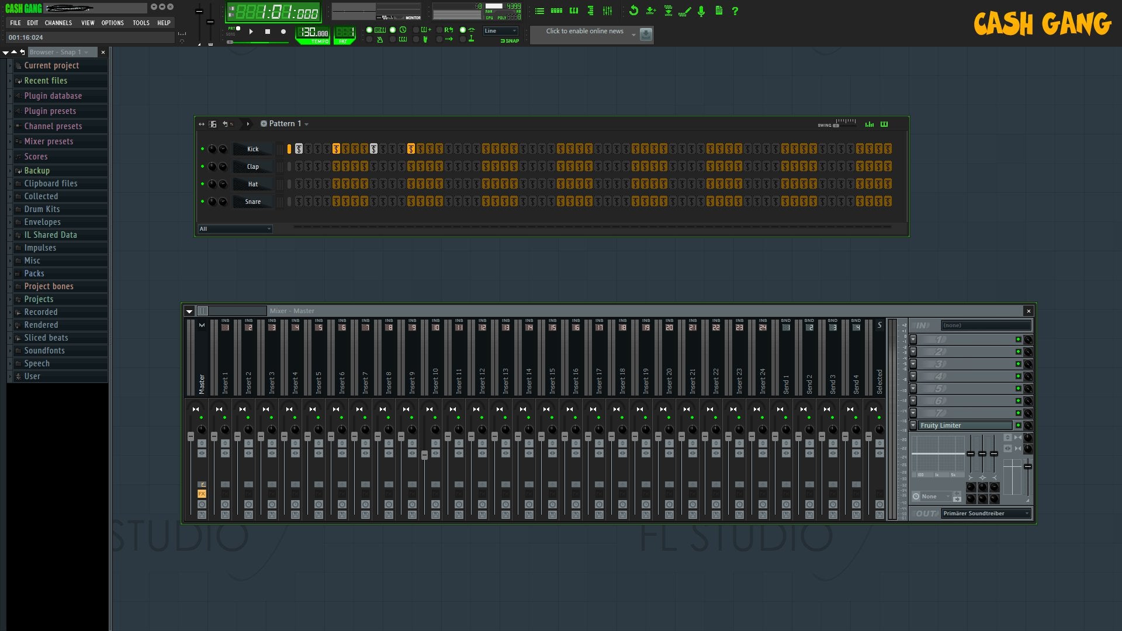The image size is (1122, 631).
Task: Open the project info document icon
Action: tap(719, 11)
